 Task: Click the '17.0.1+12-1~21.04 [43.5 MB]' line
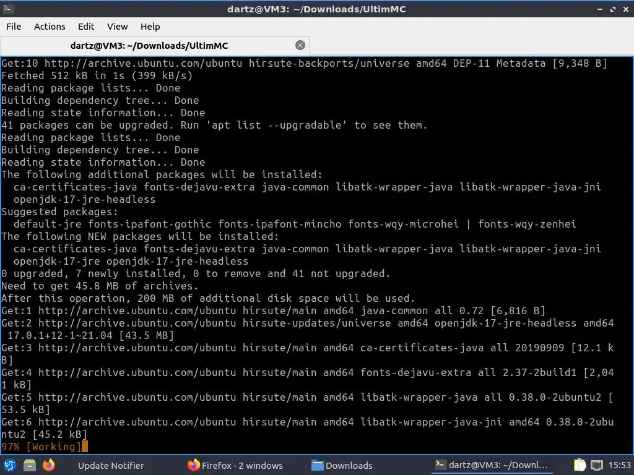point(90,336)
